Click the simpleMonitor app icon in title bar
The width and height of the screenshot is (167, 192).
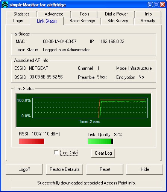coord(5,5)
